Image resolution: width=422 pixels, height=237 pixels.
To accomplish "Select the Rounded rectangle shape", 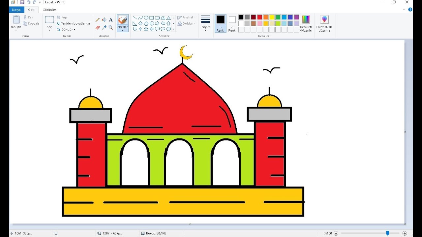I will pos(157,18).
